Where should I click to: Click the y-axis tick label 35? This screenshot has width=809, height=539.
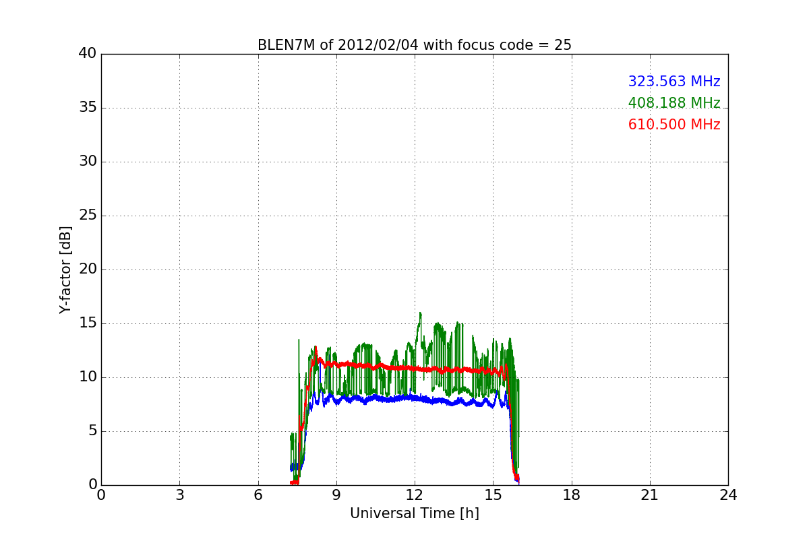coord(88,108)
